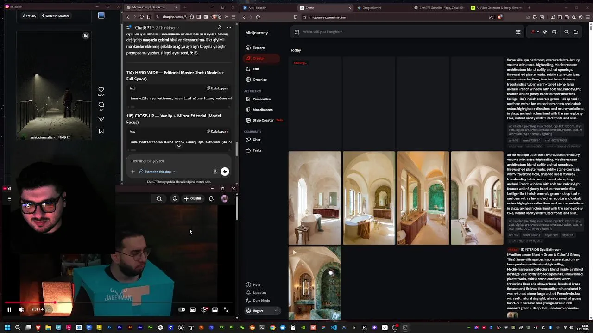
Task: Click YouTube voice search microphone
Action: click(x=175, y=199)
